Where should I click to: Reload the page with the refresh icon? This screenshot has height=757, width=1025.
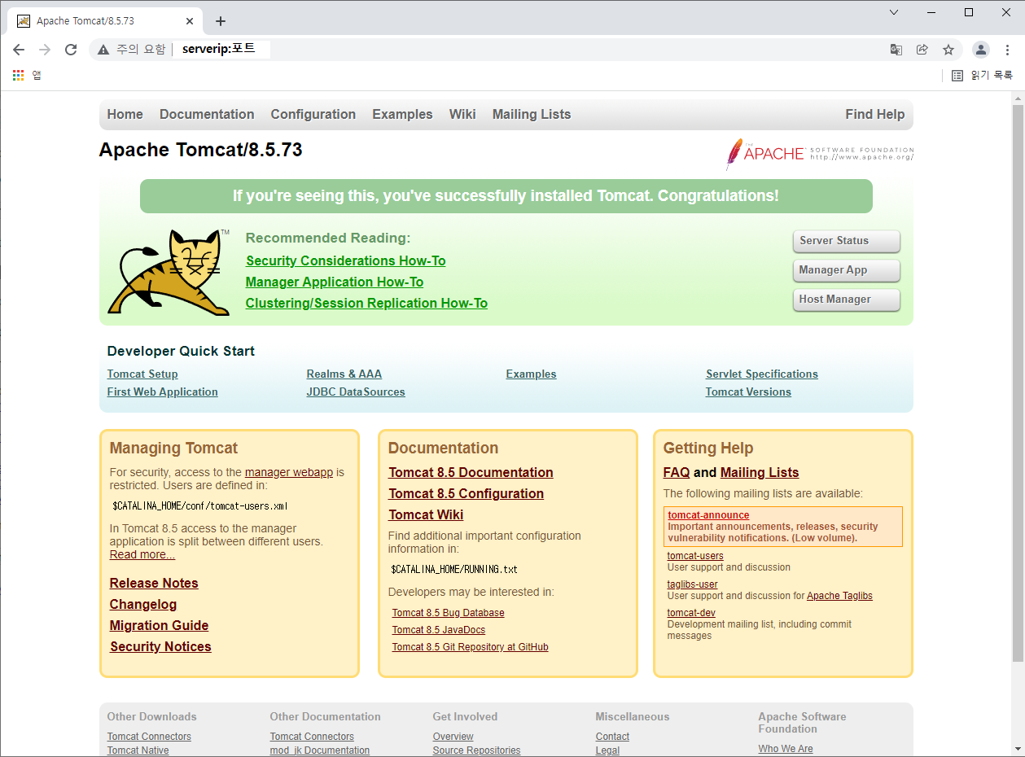pos(71,50)
